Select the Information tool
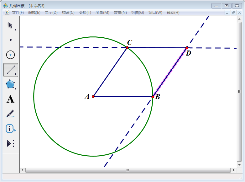The image size is (245, 182). point(10,129)
